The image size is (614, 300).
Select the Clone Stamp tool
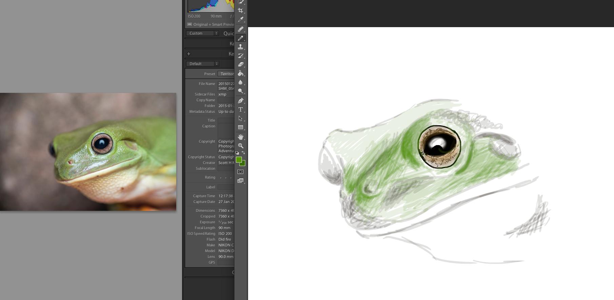[x=240, y=47]
